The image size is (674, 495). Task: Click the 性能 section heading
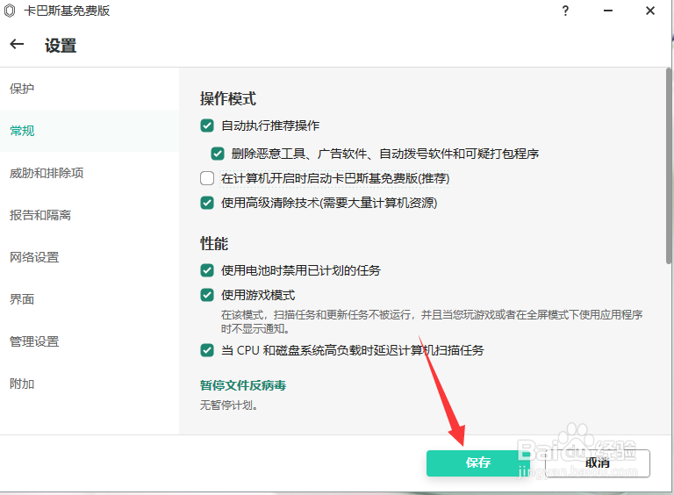214,243
